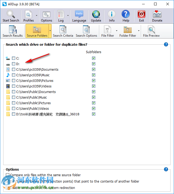Expand the Log dropdown arrow
This screenshot has height=194, width=174.
68,16
